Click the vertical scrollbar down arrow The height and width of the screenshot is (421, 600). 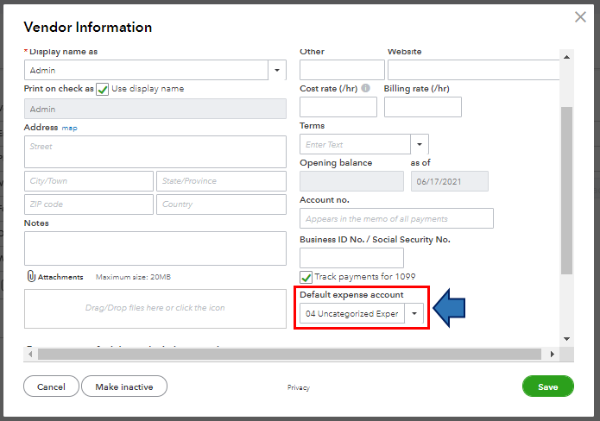click(565, 339)
